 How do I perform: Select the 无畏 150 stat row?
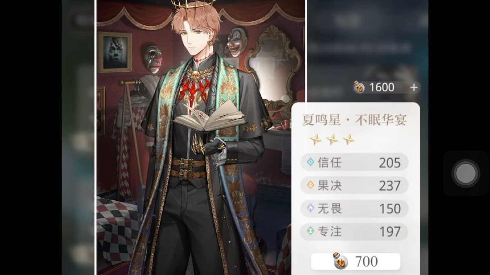pyautogui.click(x=354, y=209)
